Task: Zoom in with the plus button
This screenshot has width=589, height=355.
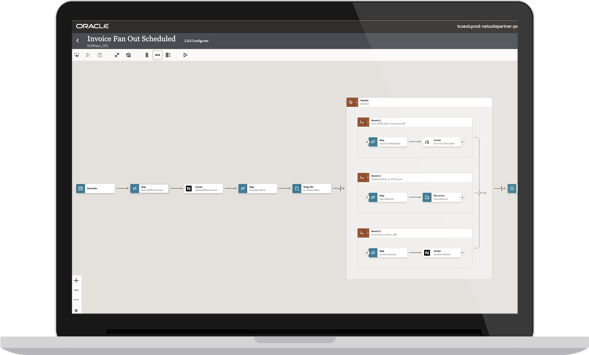Action: tap(76, 281)
